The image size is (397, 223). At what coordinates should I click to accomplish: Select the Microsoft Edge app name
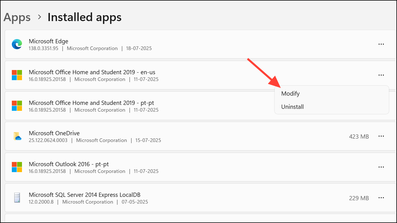point(48,41)
